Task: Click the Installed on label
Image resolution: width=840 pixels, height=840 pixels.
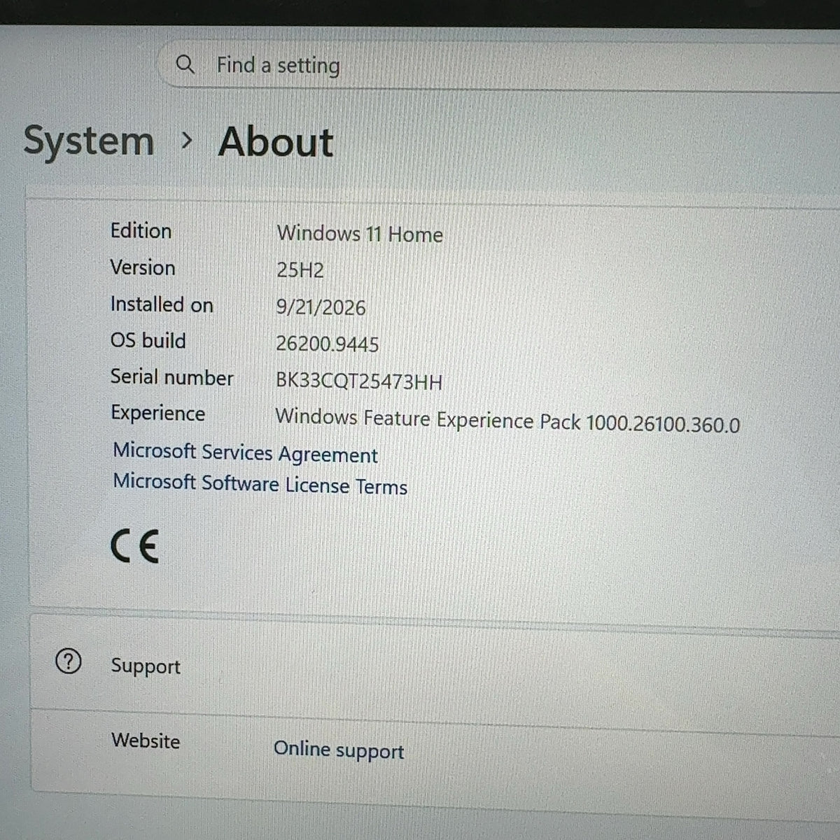Action: pyautogui.click(x=162, y=304)
